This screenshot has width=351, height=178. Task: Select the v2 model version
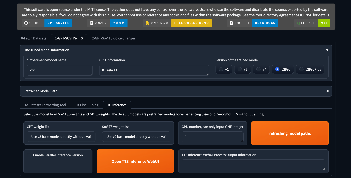click(243, 69)
